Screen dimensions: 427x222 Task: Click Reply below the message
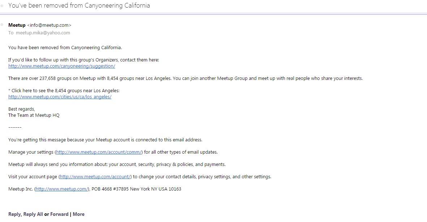coord(14,214)
